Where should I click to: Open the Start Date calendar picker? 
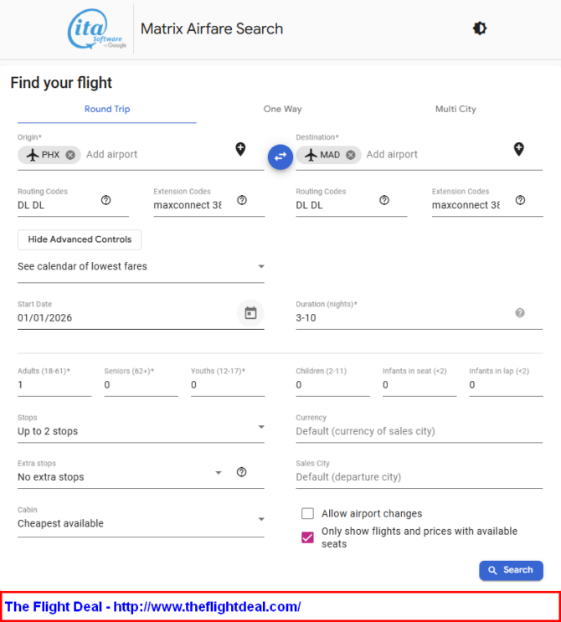pyautogui.click(x=250, y=313)
